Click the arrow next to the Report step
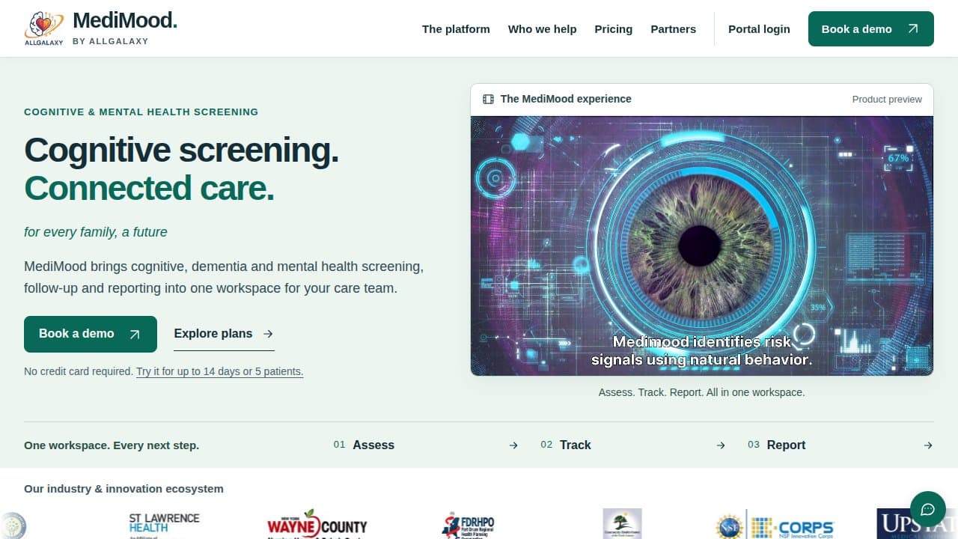Image resolution: width=958 pixels, height=539 pixels. (928, 445)
